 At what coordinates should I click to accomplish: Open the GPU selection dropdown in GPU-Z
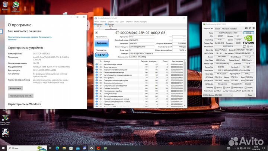(x=218, y=95)
